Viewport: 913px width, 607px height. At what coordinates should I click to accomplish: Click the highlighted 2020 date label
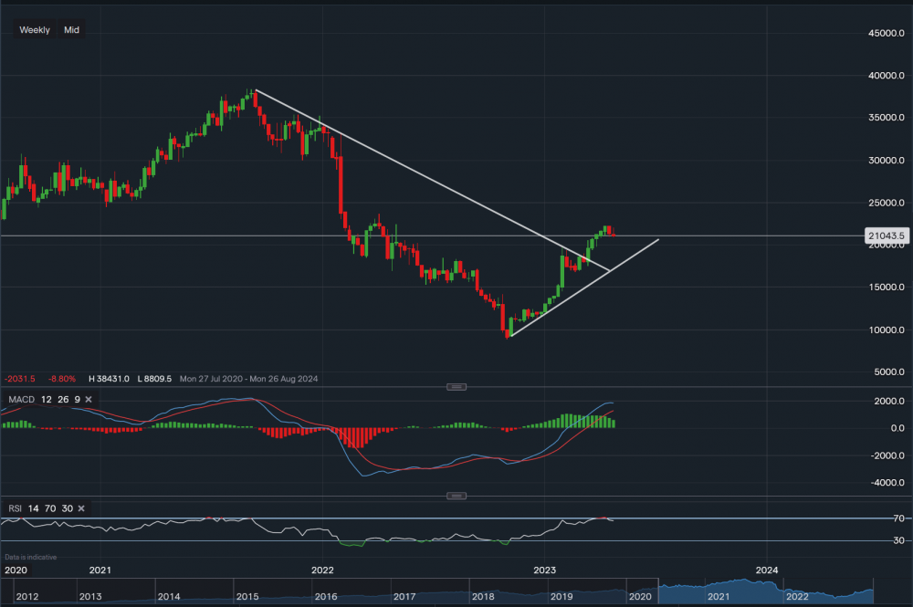(x=16, y=570)
